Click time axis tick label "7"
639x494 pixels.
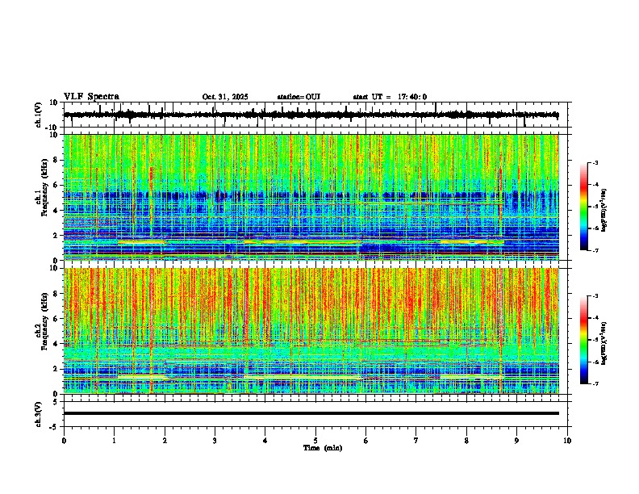coord(416,441)
